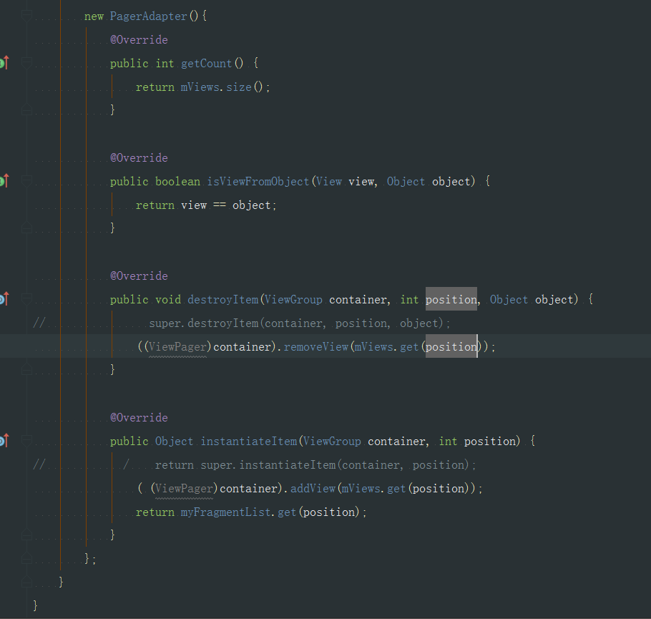This screenshot has height=619, width=651.
Task: Click underlined ViewPager cast in removeView line
Action: point(177,346)
